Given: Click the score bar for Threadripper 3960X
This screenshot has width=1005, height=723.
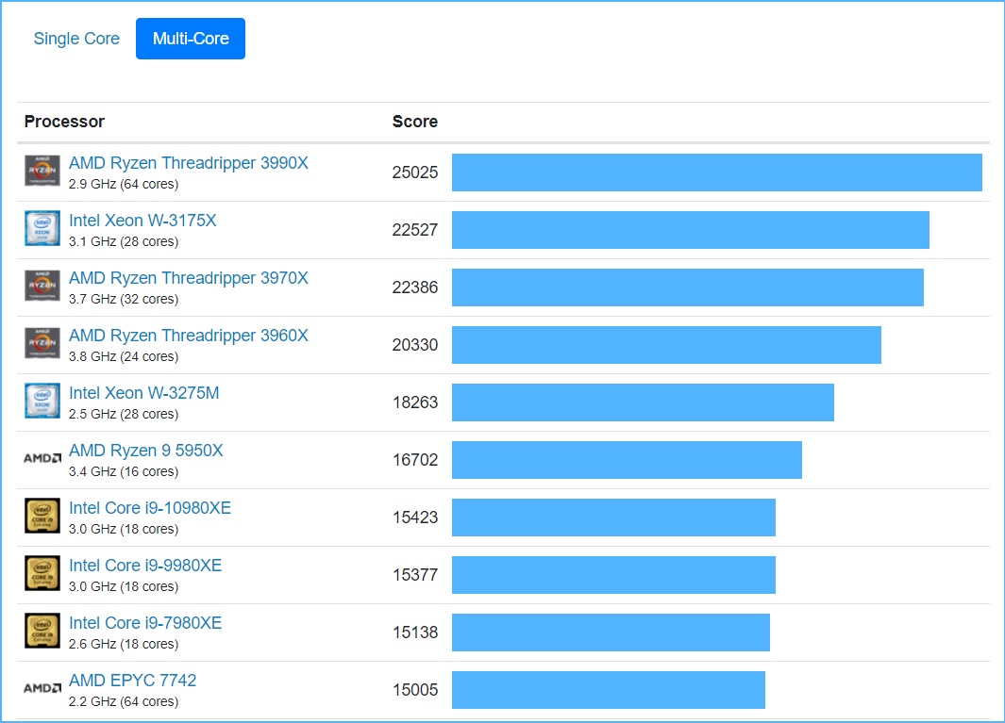Looking at the screenshot, I should [666, 345].
